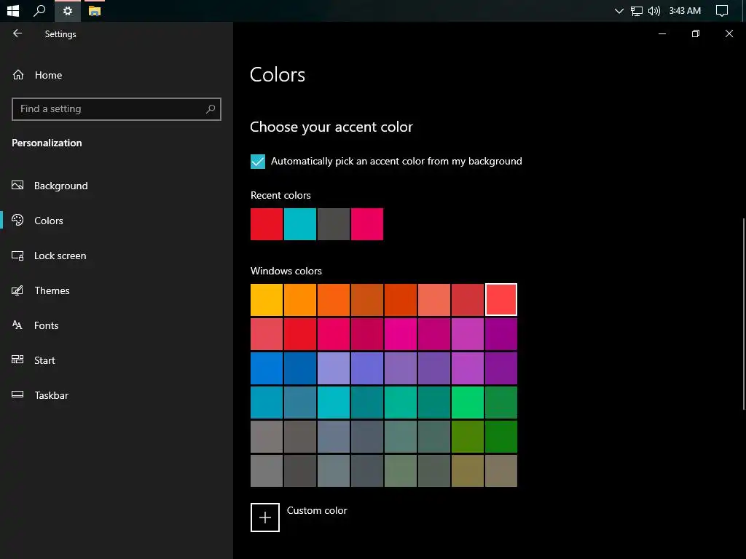Click the taskbar search magnifier
The height and width of the screenshot is (559, 746).
(39, 10)
